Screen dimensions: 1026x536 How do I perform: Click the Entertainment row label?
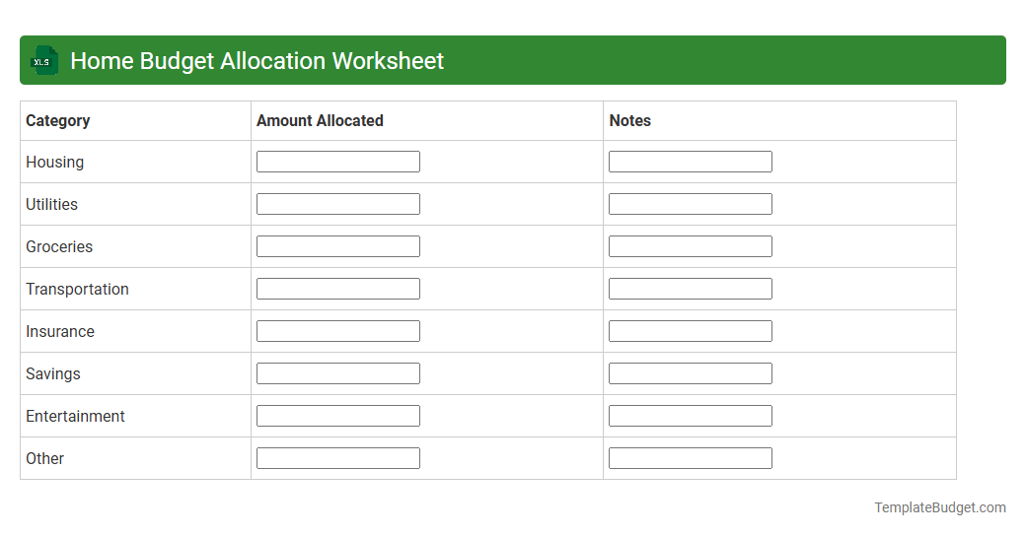75,417
